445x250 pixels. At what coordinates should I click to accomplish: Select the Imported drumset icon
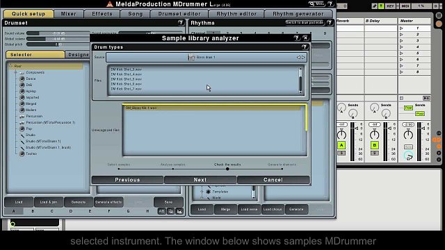click(x=22, y=97)
